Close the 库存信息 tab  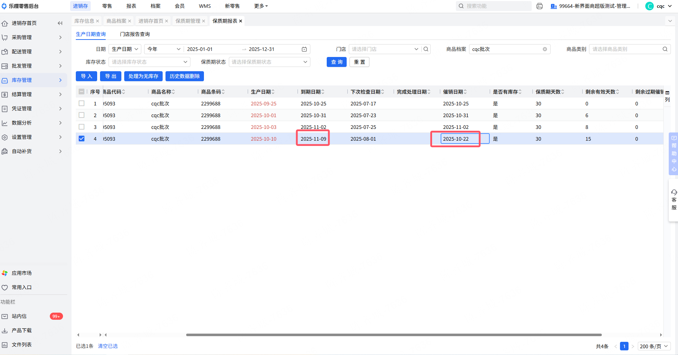click(98, 21)
